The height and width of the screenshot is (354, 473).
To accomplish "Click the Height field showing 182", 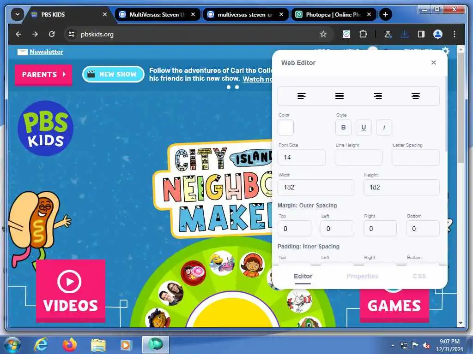I will coord(401,187).
